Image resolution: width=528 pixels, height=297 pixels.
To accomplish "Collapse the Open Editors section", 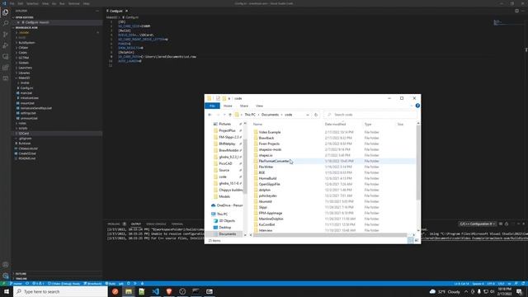I will click(x=24, y=17).
